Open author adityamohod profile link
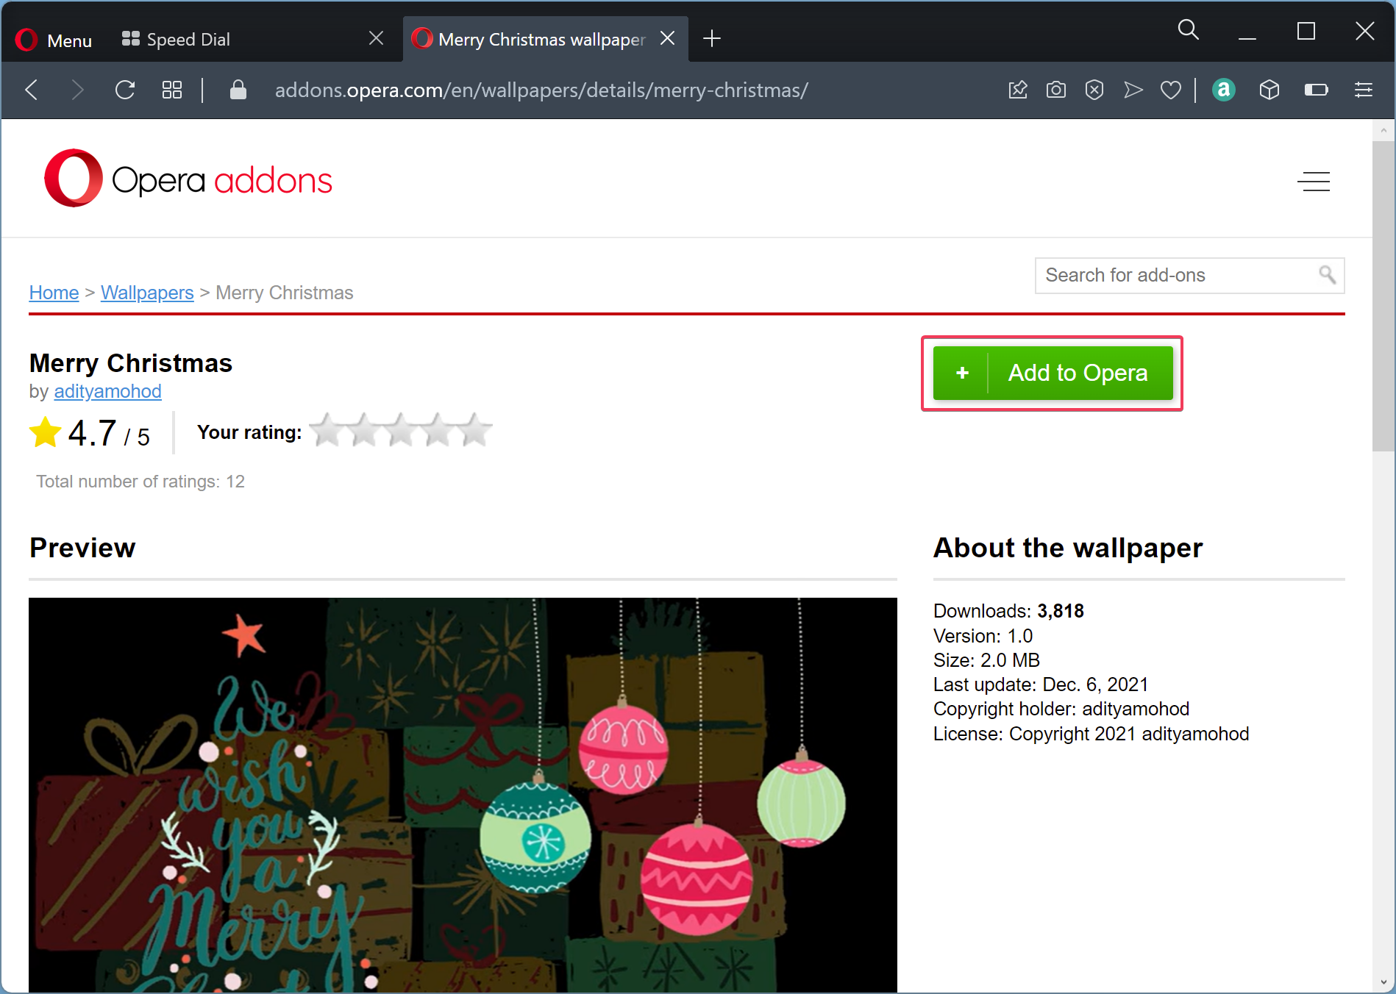The width and height of the screenshot is (1396, 994). pyautogui.click(x=107, y=391)
